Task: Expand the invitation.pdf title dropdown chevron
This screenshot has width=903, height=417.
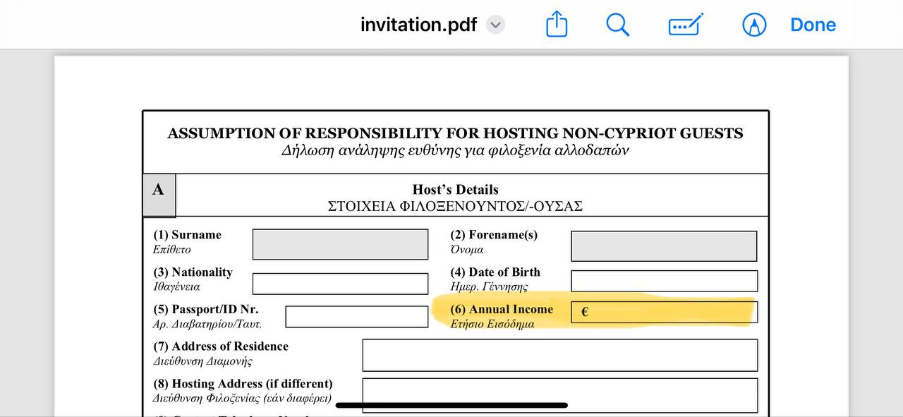Action: pyautogui.click(x=496, y=25)
